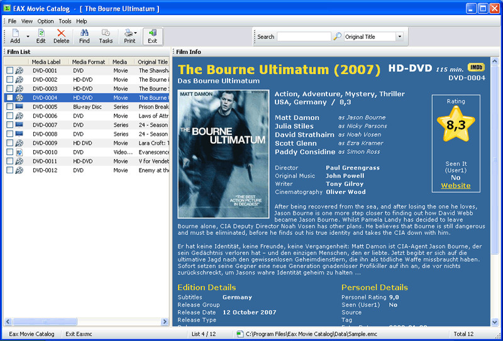Click the series monitor icon of DVD-0007
The width and height of the screenshot is (503, 341).
[19, 125]
